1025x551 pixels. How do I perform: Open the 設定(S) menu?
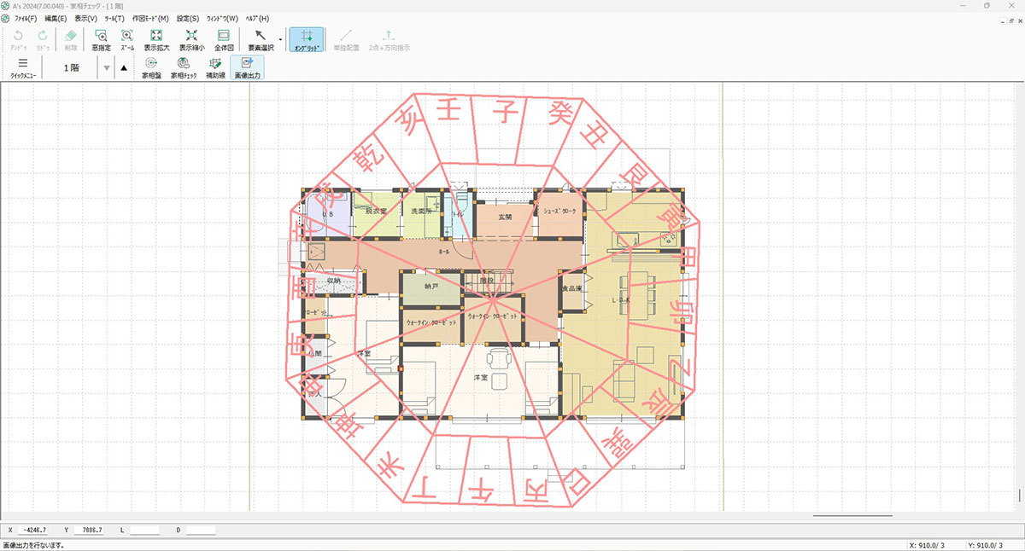point(188,18)
